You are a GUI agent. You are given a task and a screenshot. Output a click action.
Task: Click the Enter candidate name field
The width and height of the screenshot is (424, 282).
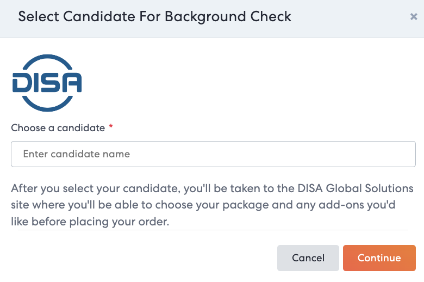pos(213,154)
